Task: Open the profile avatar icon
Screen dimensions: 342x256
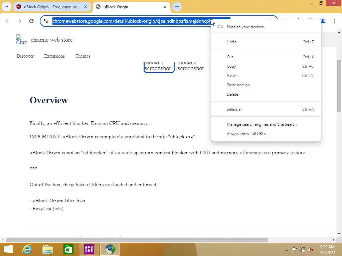Action: (323, 21)
